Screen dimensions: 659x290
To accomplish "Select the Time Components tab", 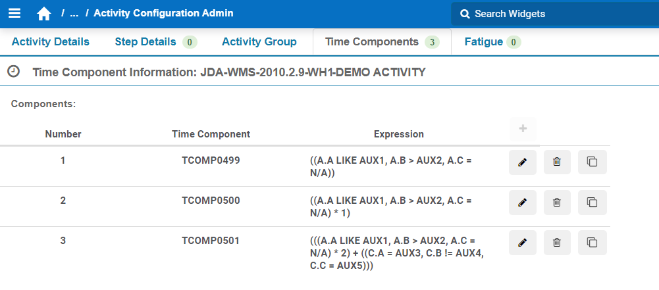I will pyautogui.click(x=372, y=42).
